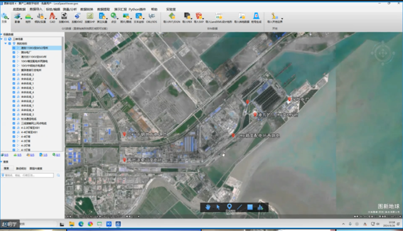Open dropdown arrow of 导入FBX button

click(191, 18)
